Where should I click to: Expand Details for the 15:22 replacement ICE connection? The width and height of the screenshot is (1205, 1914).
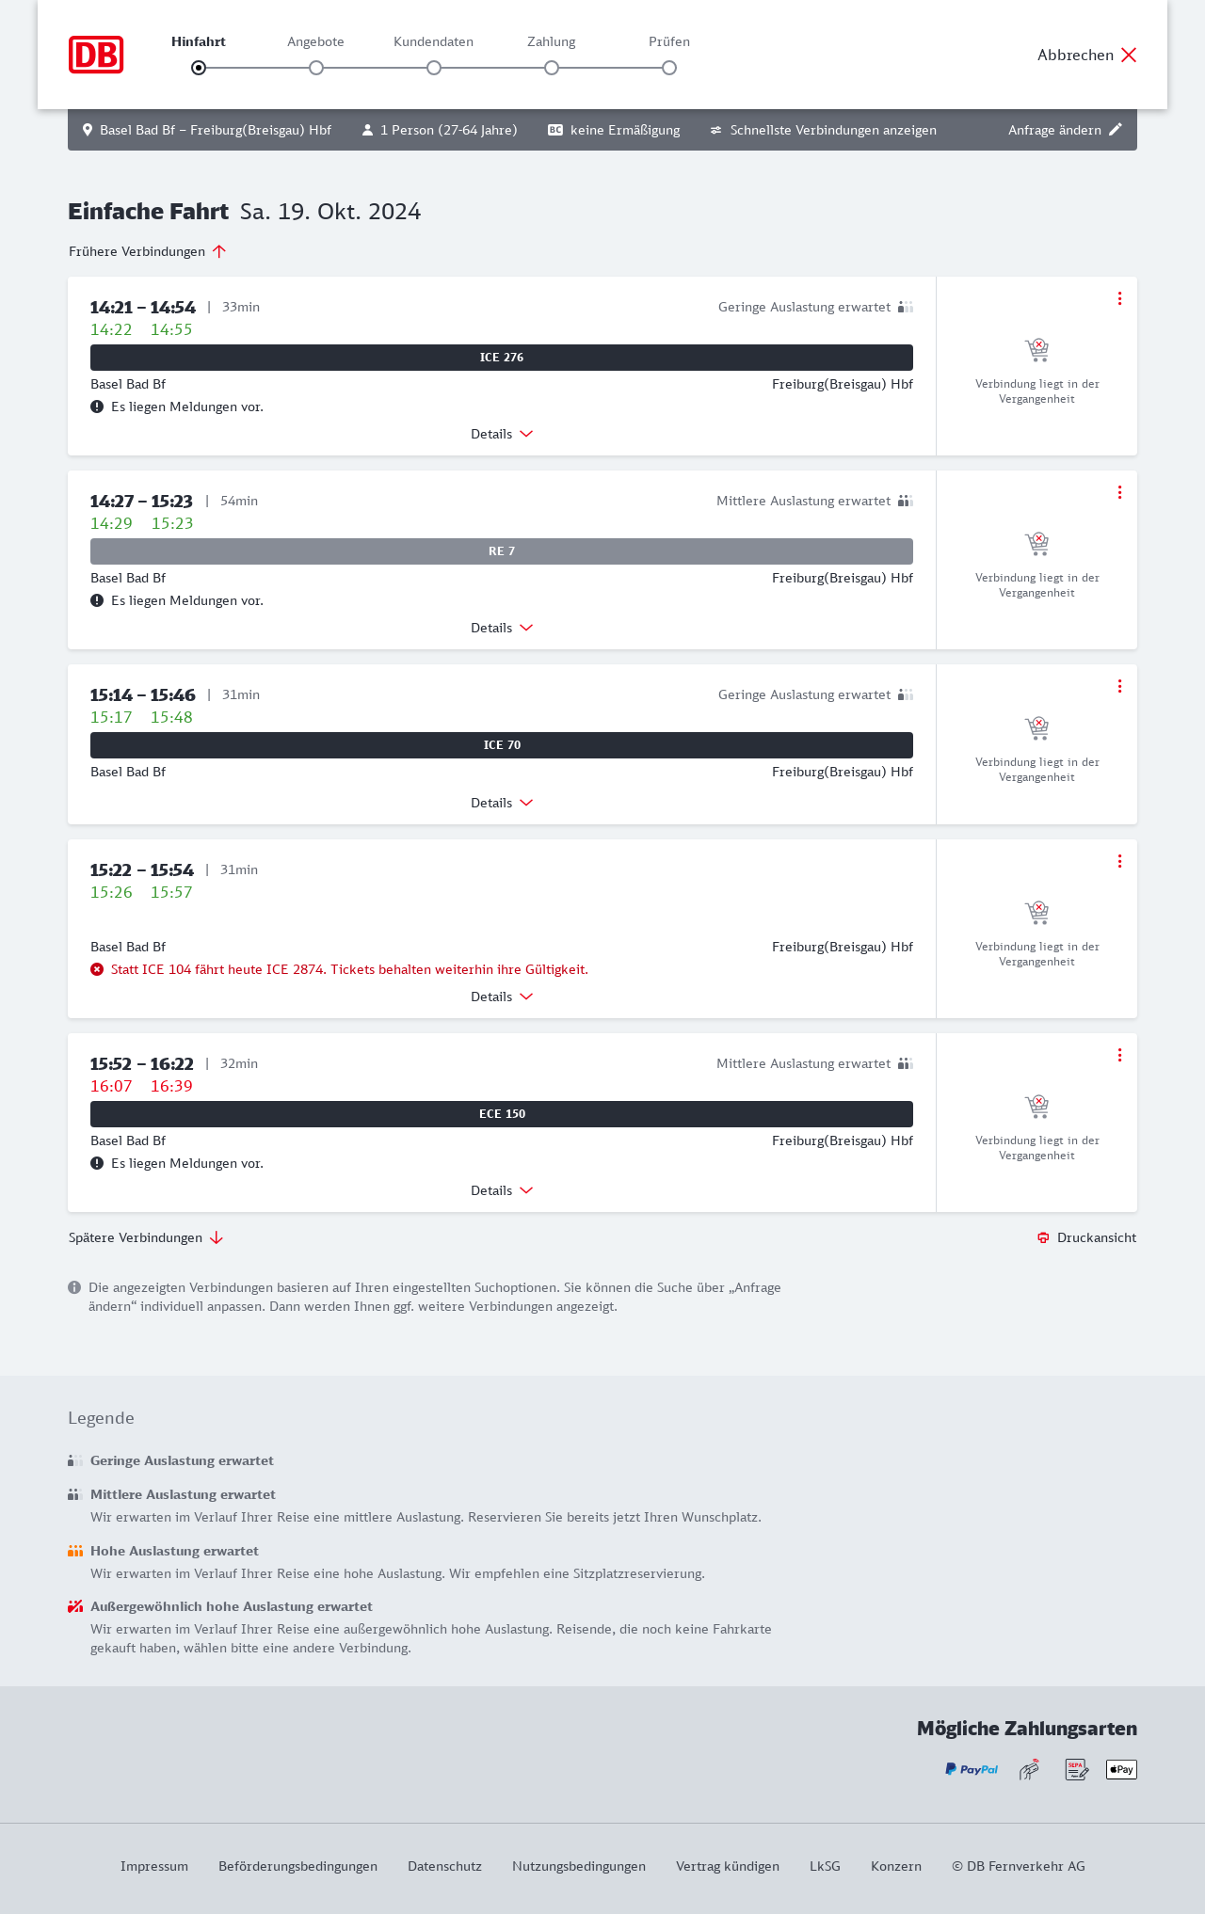click(502, 997)
